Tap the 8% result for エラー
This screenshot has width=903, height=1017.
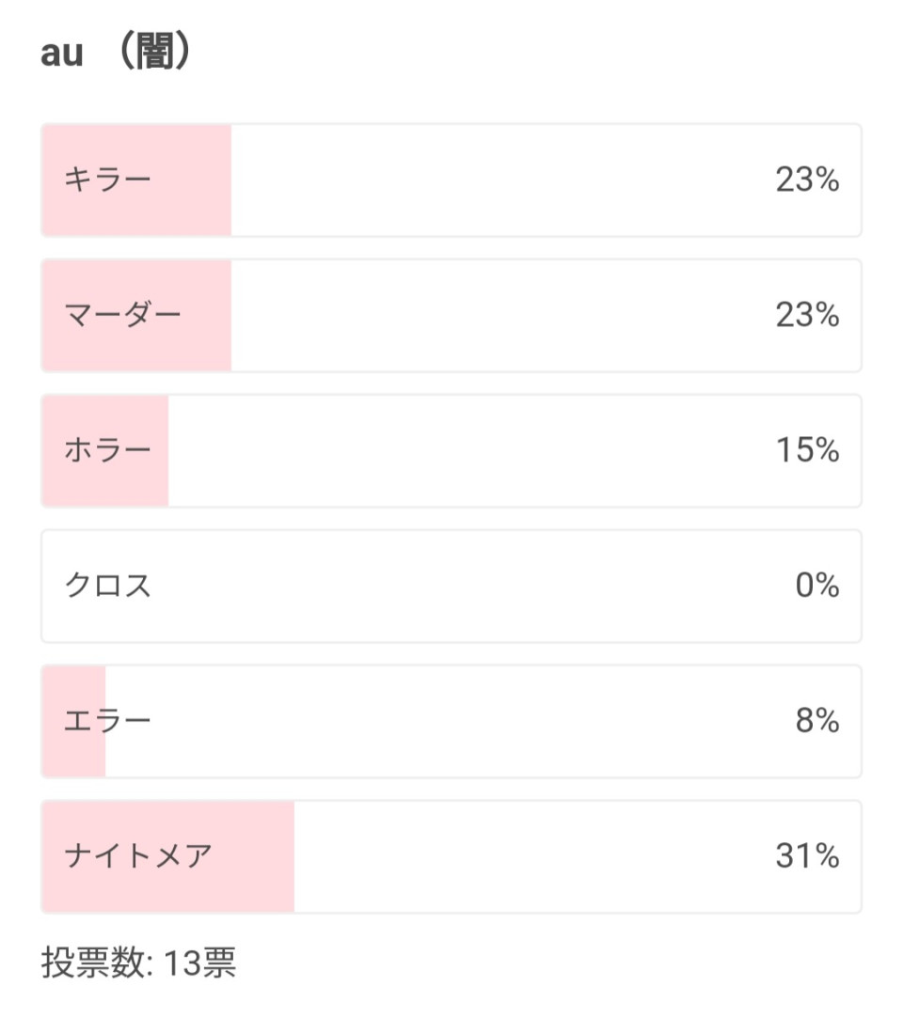point(816,721)
